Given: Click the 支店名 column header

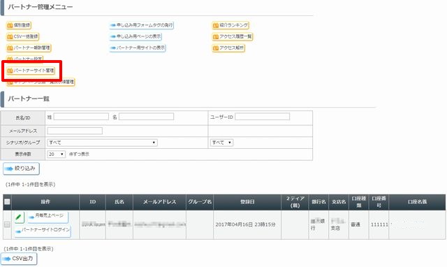Looking at the screenshot, I should (339, 202).
